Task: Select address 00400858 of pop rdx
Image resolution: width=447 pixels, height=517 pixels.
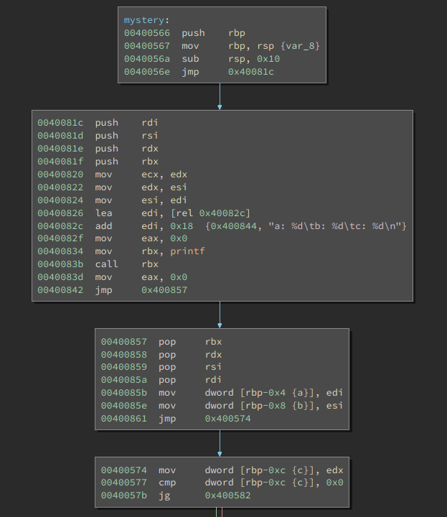Action: coord(124,355)
